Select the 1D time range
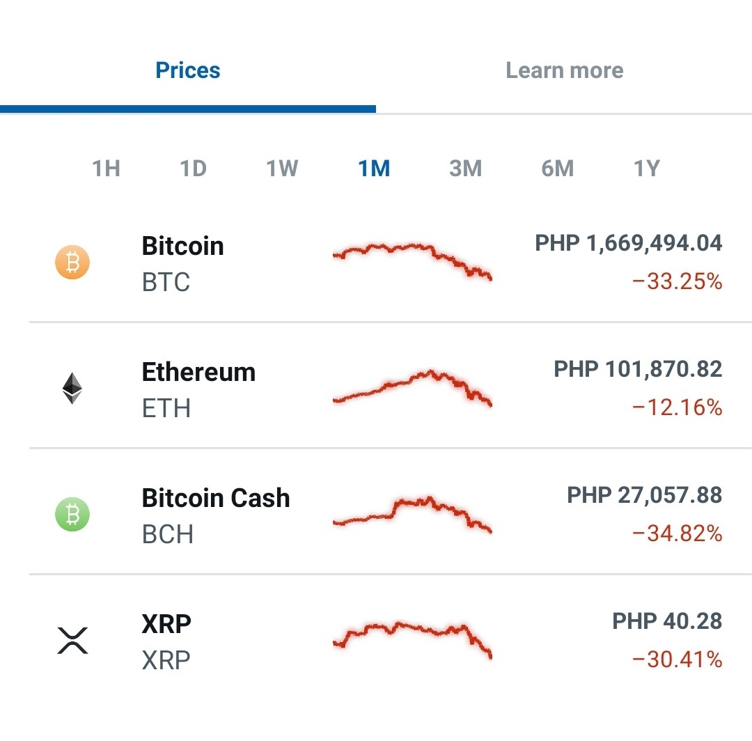This screenshot has height=741, width=752. click(x=194, y=169)
